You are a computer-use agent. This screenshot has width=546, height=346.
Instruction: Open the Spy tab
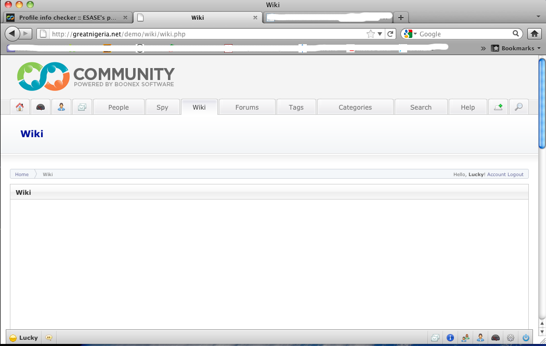[162, 107]
